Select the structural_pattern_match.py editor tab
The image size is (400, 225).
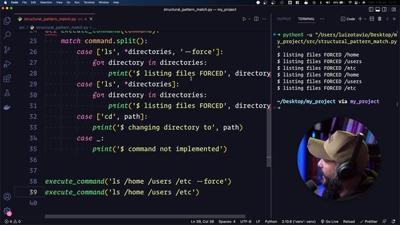click(56, 19)
